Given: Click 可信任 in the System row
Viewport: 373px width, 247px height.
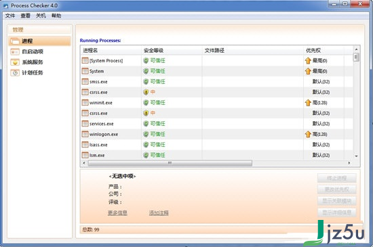Looking at the screenshot, I should click(157, 71).
